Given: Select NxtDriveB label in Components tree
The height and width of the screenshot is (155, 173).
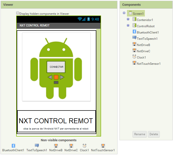Looking at the screenshot, I should tap(143, 45).
